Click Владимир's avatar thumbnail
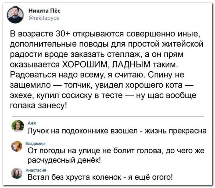This screenshot has height=188, width=215. (x=19, y=146)
